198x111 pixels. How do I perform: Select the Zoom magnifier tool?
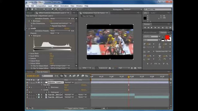coord(36,9)
